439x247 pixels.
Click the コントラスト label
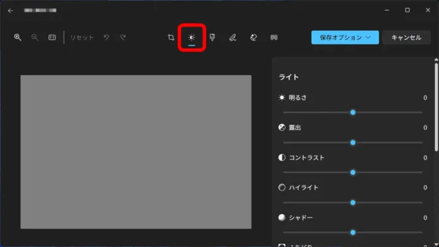pyautogui.click(x=306, y=157)
